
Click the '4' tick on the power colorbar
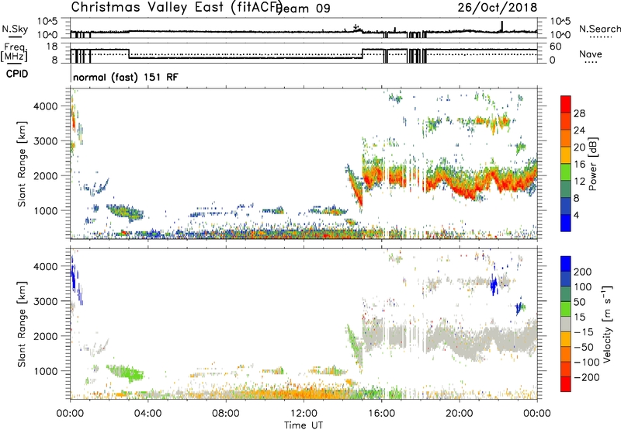576,215
